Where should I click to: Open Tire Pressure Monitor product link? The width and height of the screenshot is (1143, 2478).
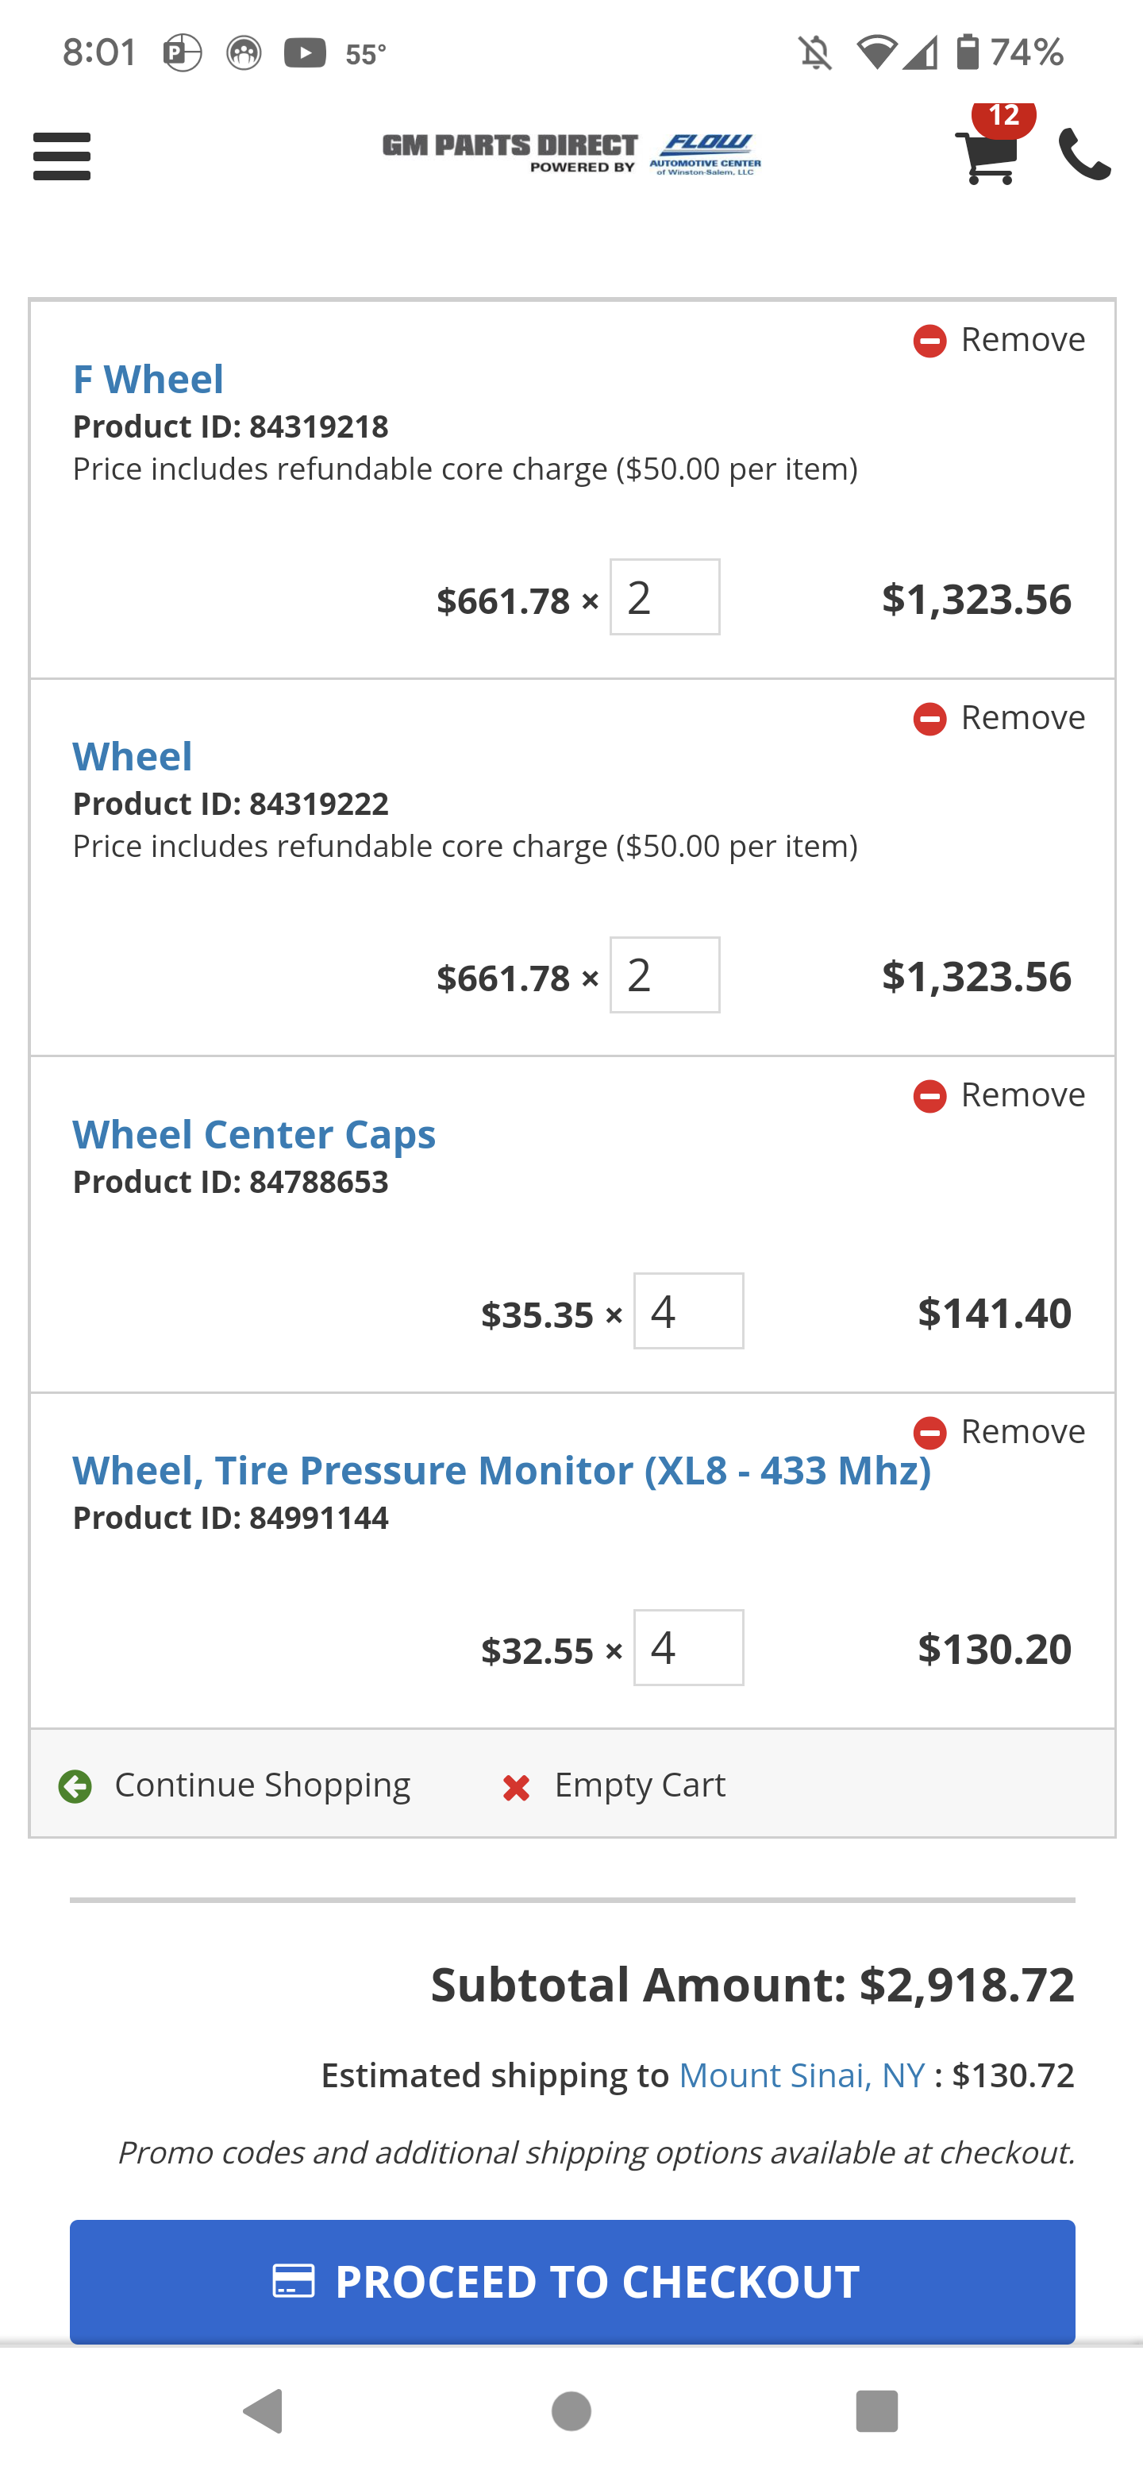pyautogui.click(x=502, y=1471)
